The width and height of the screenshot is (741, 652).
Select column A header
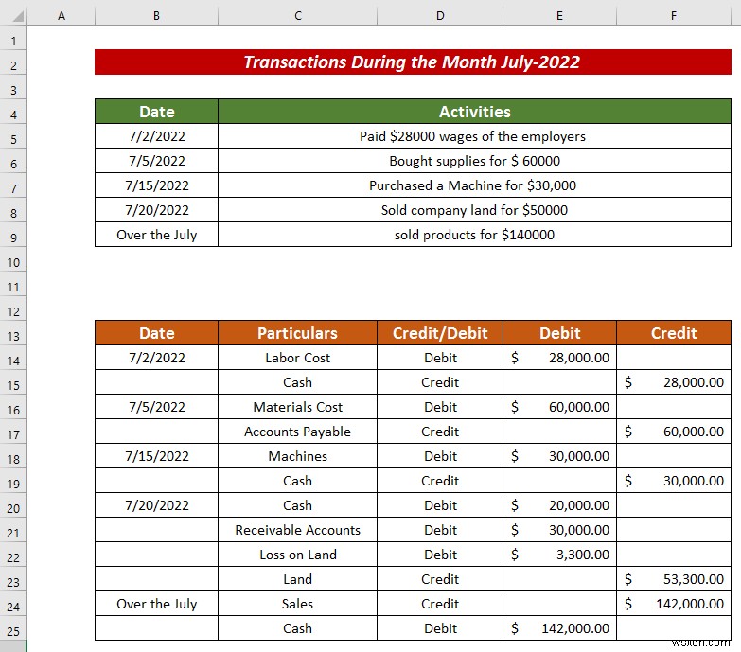tap(61, 16)
